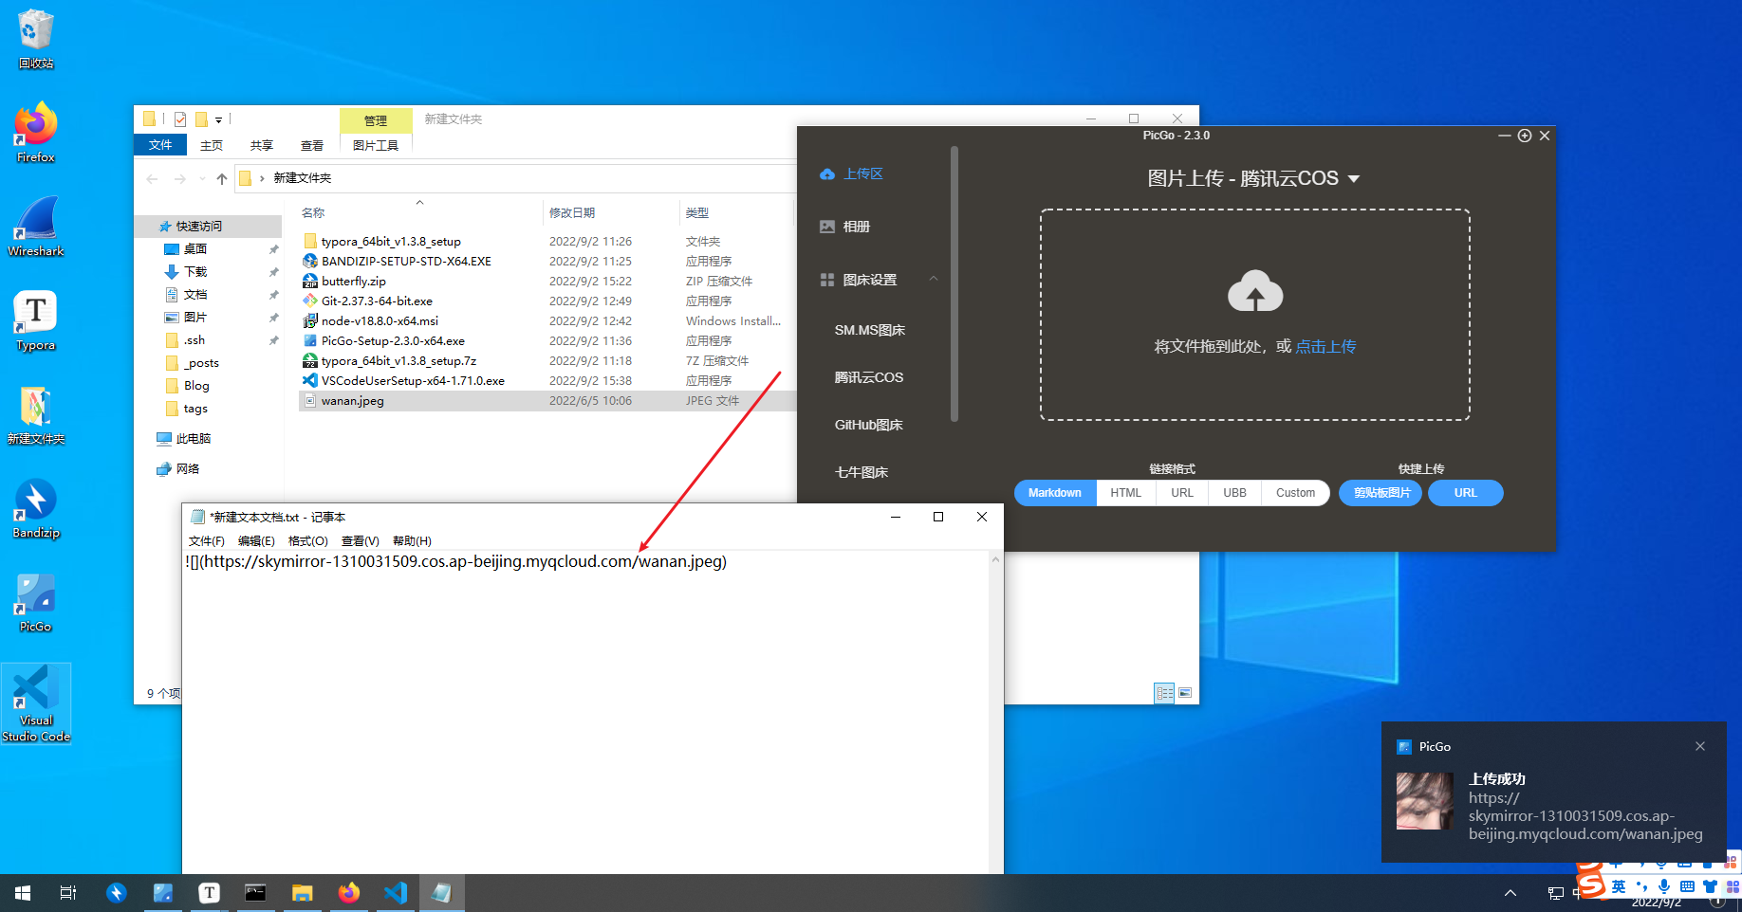
Task: Select 七牛图床 in the PicGo sidebar
Action: 862,472
